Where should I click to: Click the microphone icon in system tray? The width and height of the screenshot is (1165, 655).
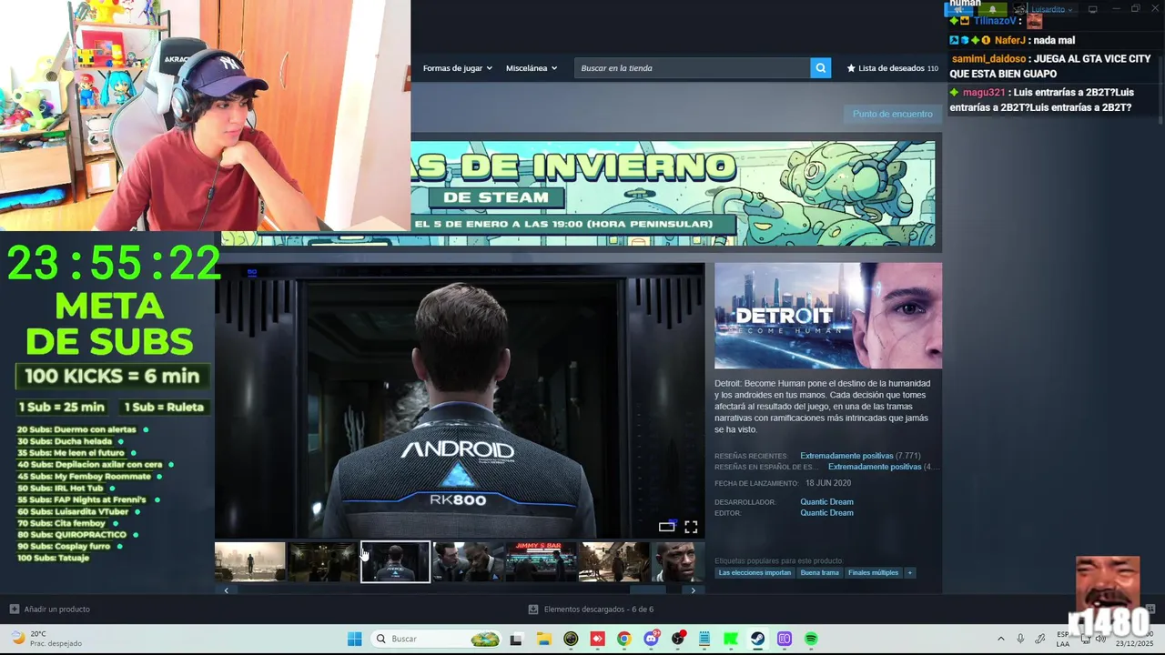1020,639
